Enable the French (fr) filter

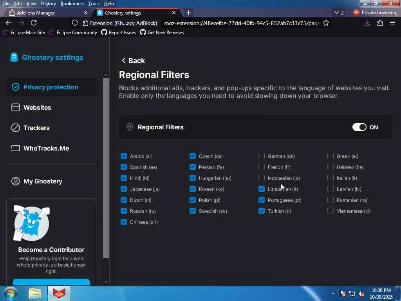[x=261, y=167]
